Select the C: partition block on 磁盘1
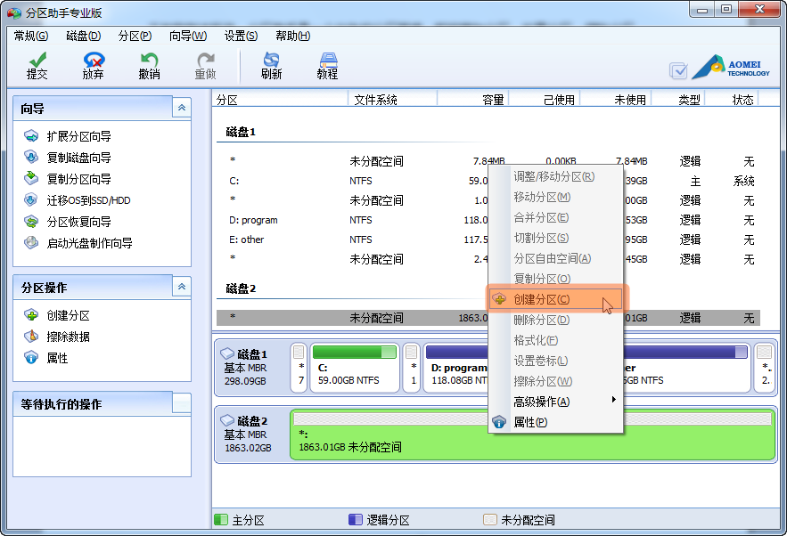This screenshot has height=536, width=787. pos(355,367)
